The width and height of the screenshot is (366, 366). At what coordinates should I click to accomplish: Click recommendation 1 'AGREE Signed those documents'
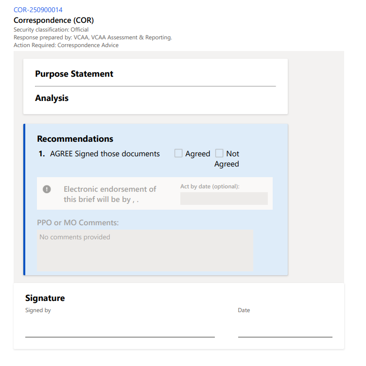coord(105,154)
